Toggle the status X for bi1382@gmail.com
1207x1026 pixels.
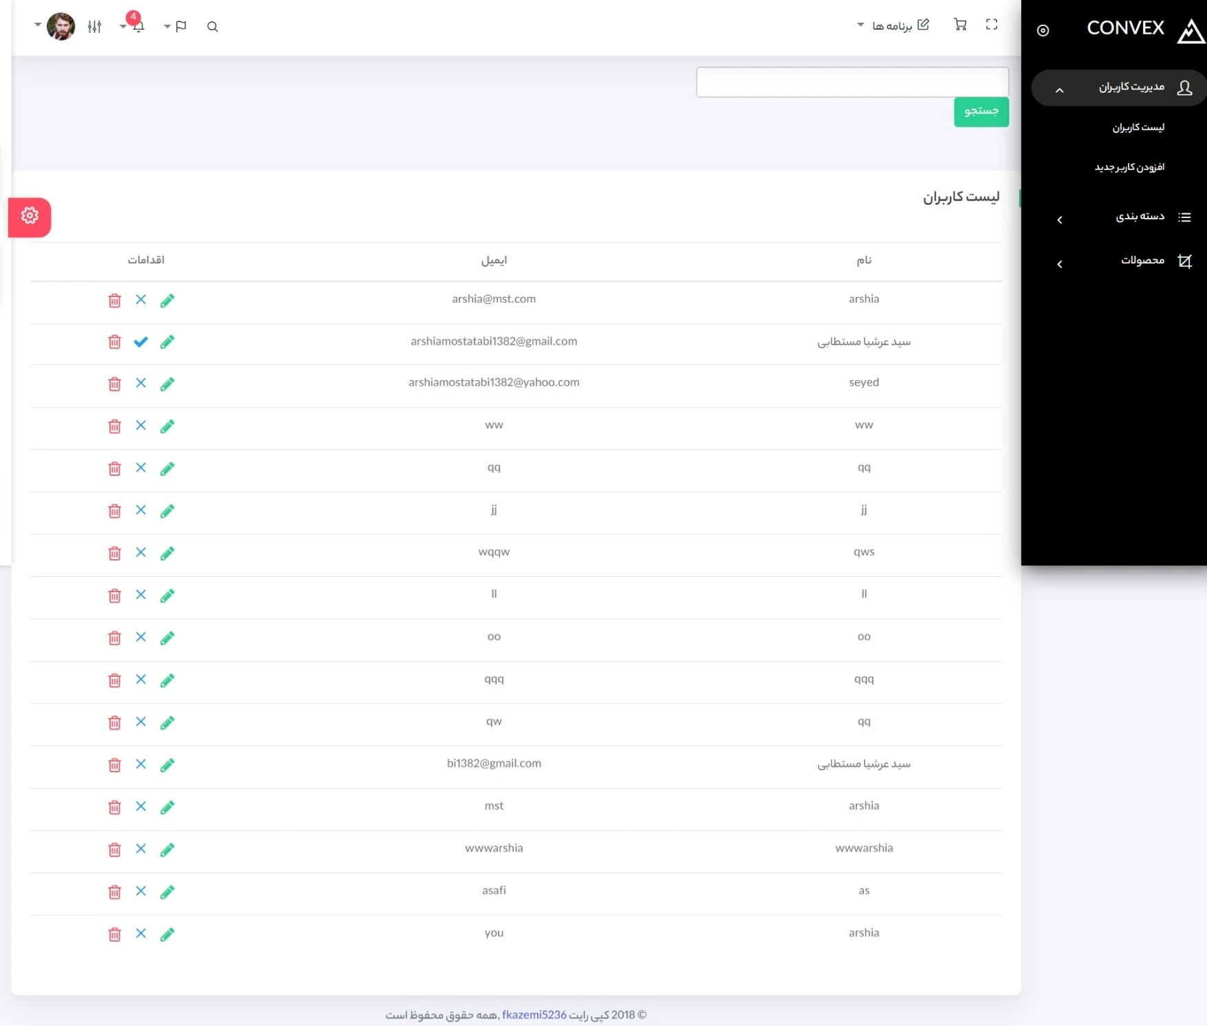pos(141,764)
